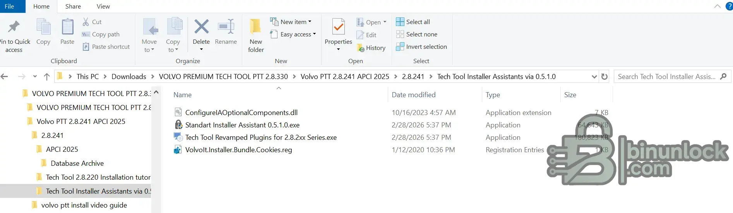Click the Properties icon in the ribbon

tap(338, 27)
